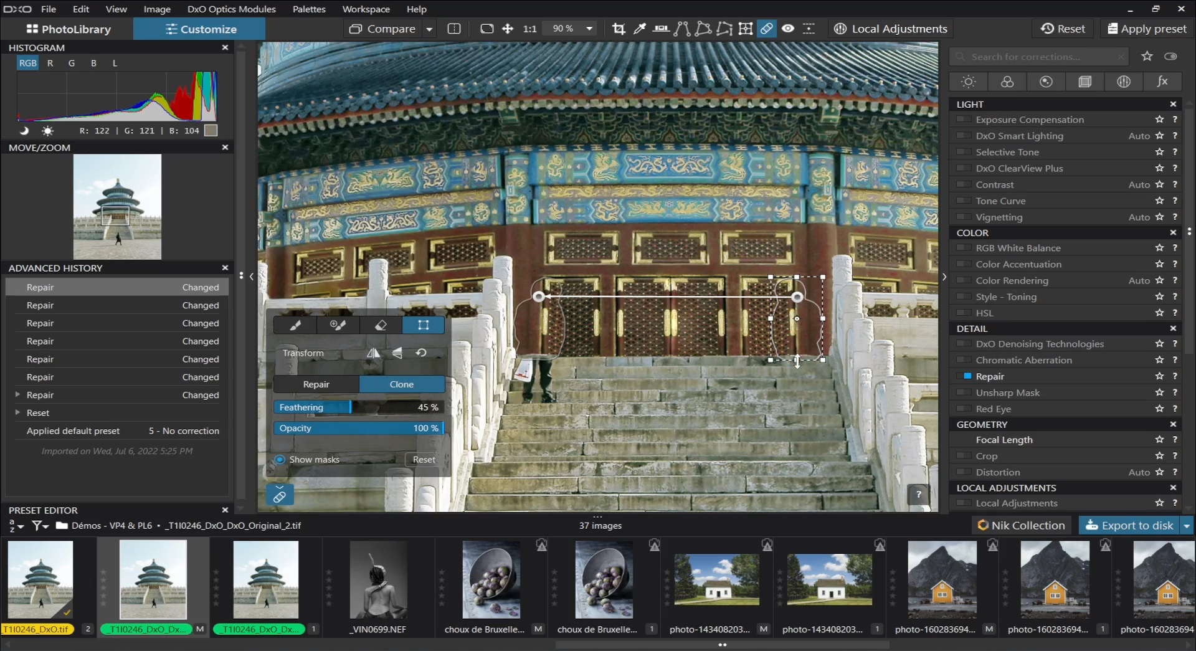Screen dimensions: 1196x651
Task: Select the Horizon leveling tool
Action: [x=661, y=29]
